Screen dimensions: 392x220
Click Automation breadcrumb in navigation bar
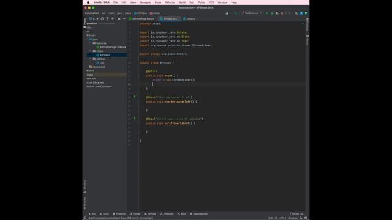(92, 13)
